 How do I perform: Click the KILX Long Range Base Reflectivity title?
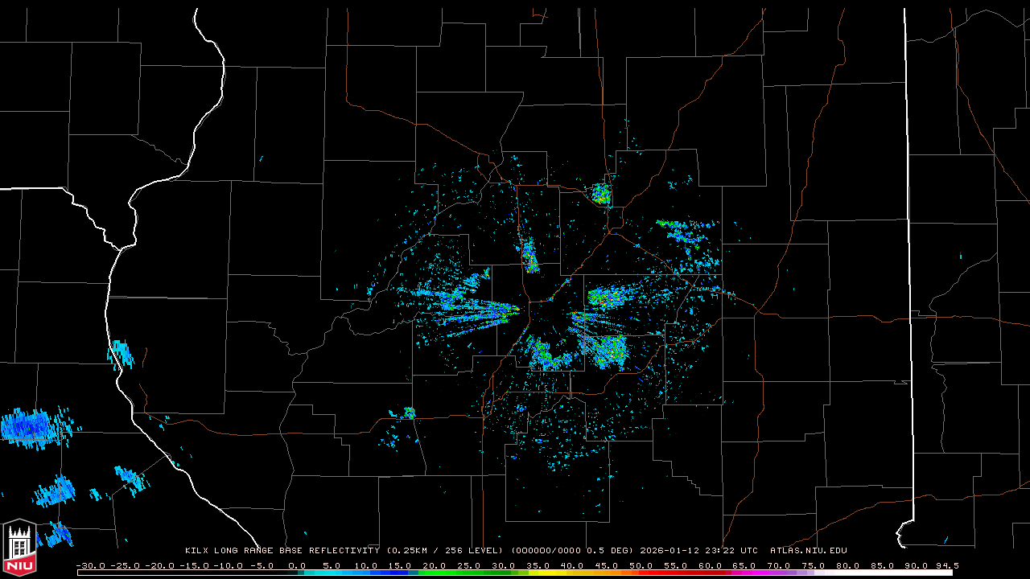click(x=282, y=551)
